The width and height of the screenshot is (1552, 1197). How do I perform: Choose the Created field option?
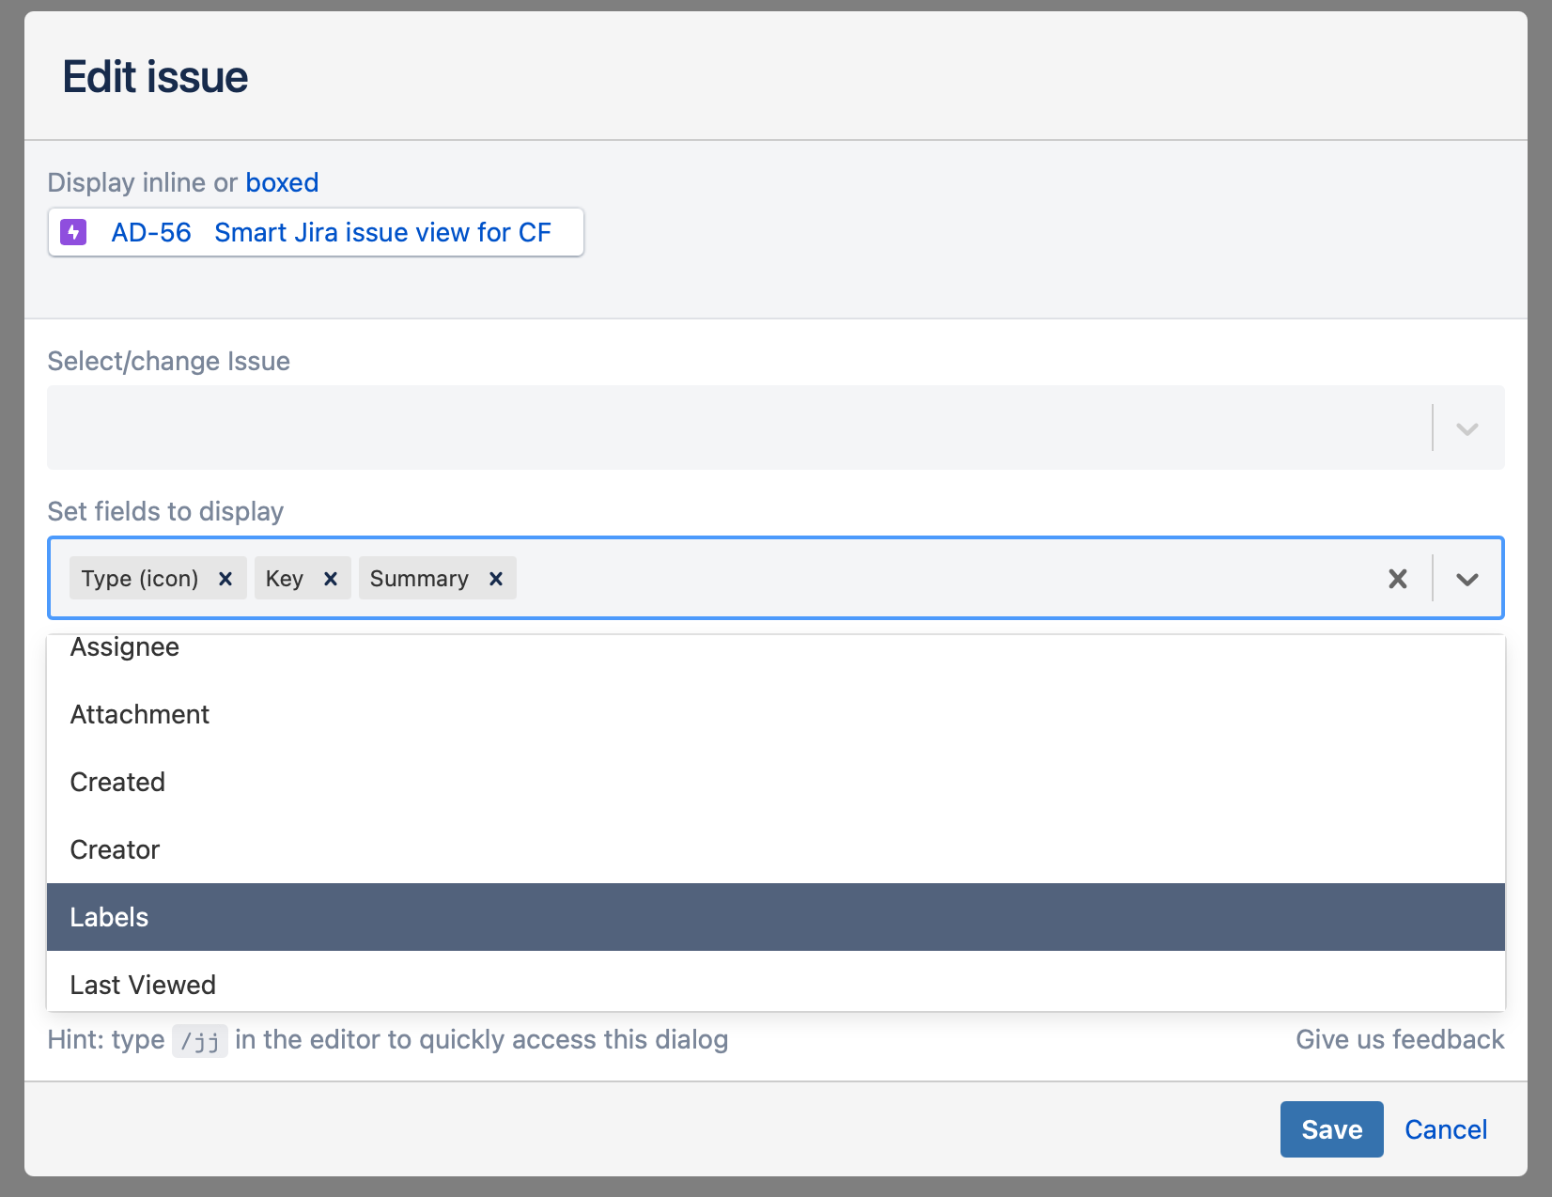tap(117, 783)
